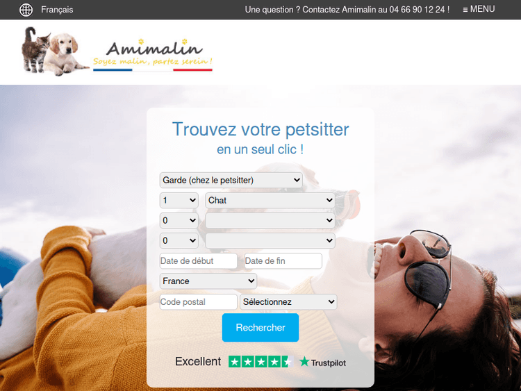
Task: Open the France country dropdown
Action: click(x=208, y=281)
